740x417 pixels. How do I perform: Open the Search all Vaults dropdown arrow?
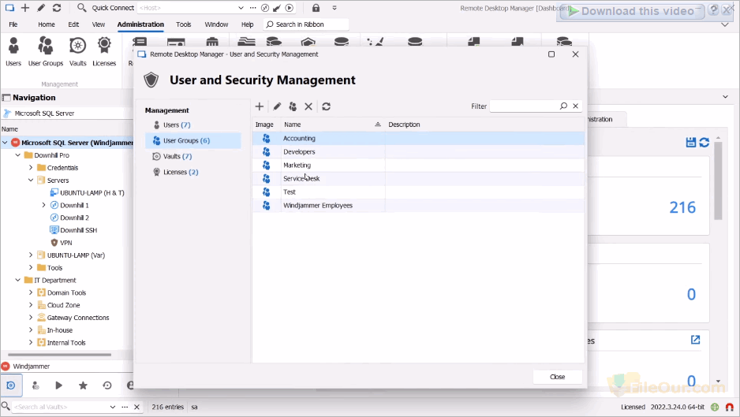(112, 407)
